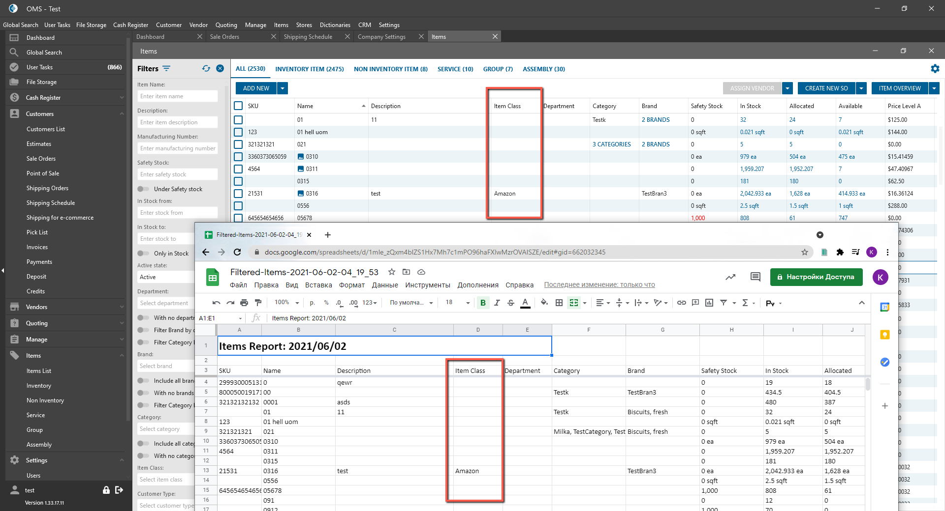Expand the CREATE NEW SO dropdown arrow
The height and width of the screenshot is (511, 945).
pos(861,88)
